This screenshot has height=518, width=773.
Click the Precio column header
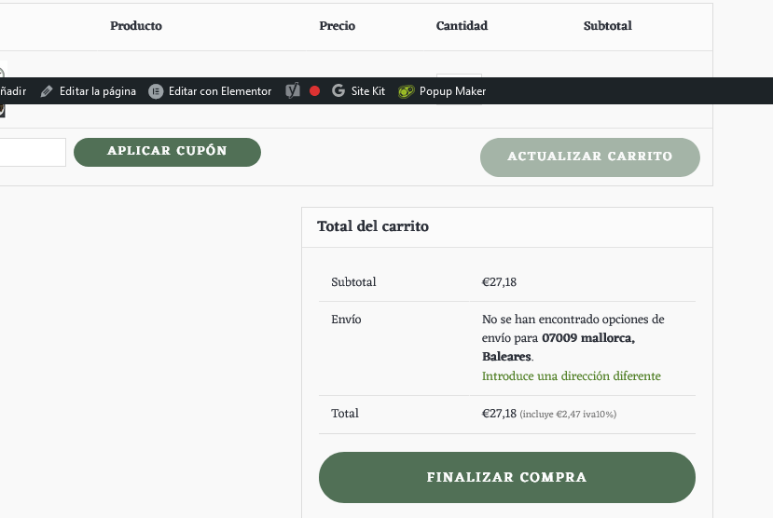338,25
